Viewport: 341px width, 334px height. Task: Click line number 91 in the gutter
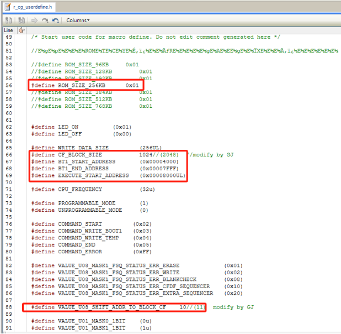pyautogui.click(x=9, y=328)
